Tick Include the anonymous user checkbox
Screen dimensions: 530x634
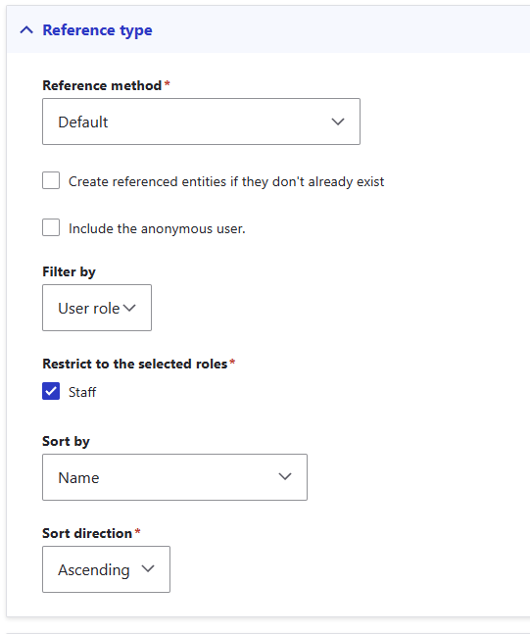pos(51,227)
